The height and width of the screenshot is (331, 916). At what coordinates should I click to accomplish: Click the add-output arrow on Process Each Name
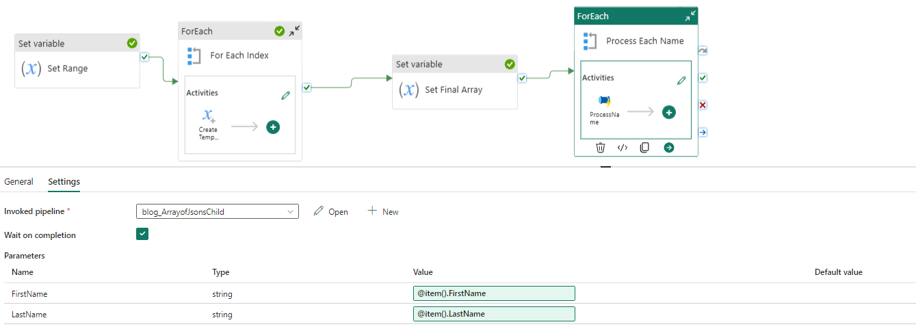pyautogui.click(x=668, y=147)
